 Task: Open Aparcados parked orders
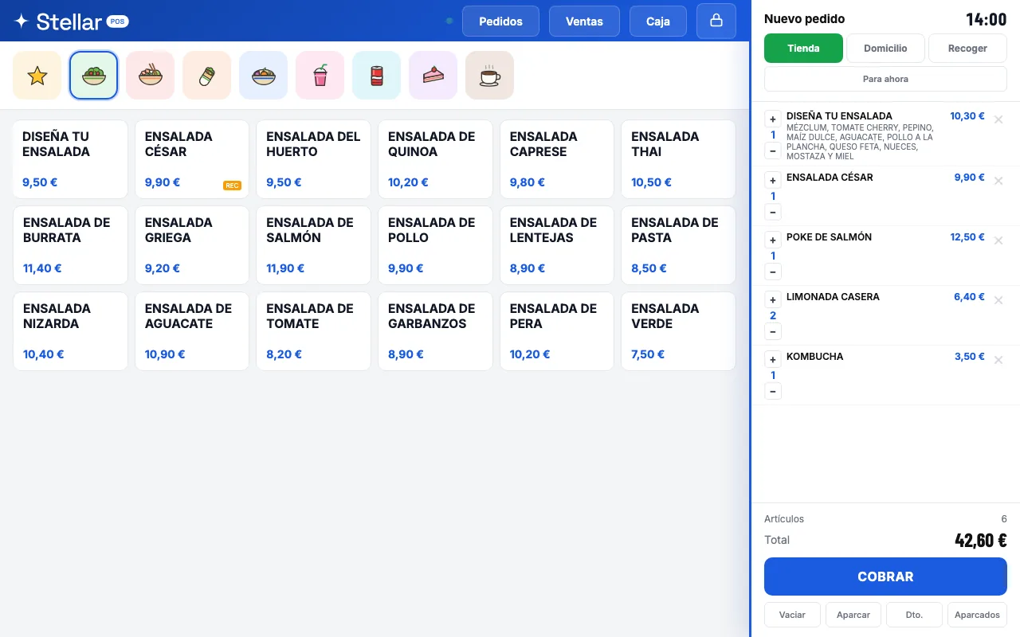pos(977,615)
